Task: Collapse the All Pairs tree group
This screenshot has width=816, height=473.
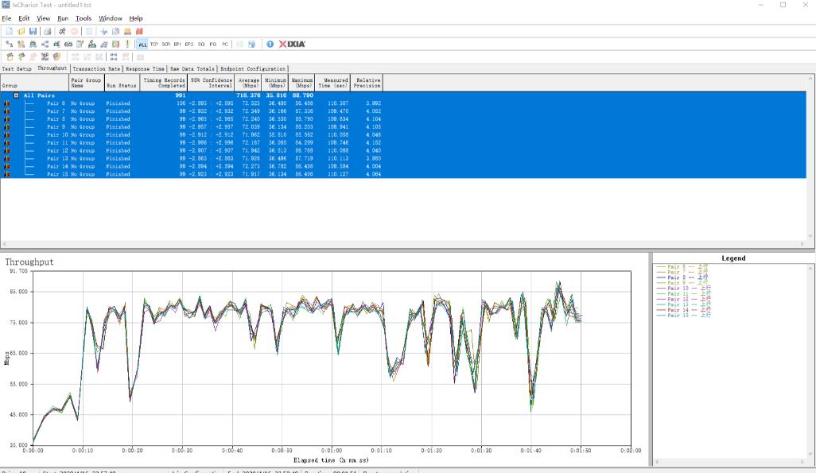Action: tap(16, 95)
